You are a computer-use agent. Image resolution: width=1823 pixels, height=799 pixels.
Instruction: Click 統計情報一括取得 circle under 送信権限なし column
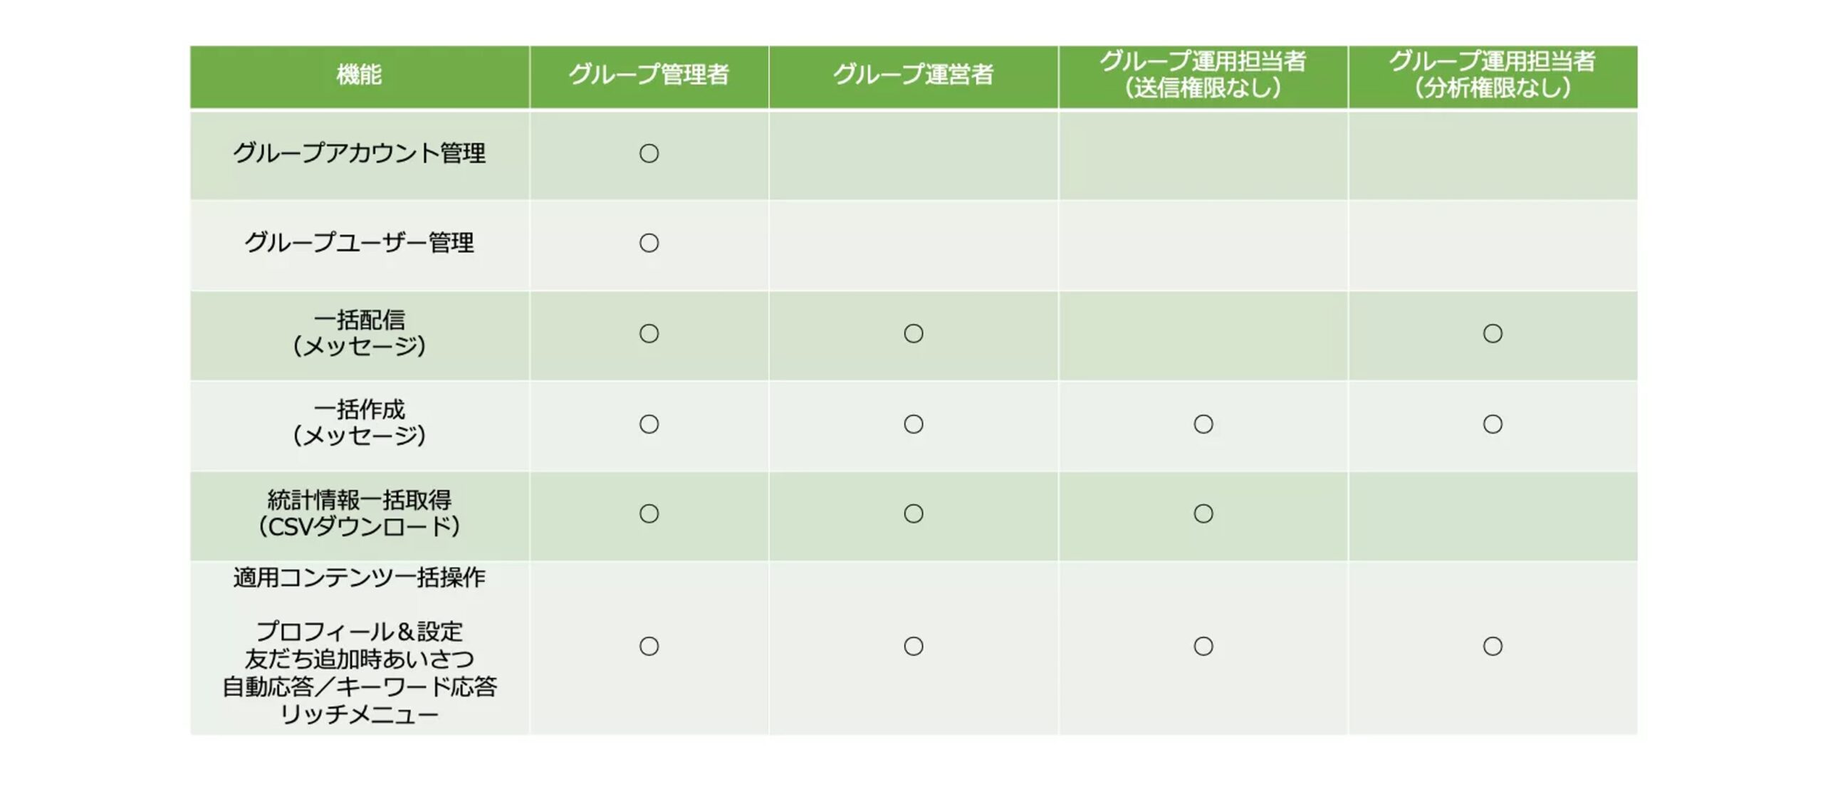pos(1203,513)
